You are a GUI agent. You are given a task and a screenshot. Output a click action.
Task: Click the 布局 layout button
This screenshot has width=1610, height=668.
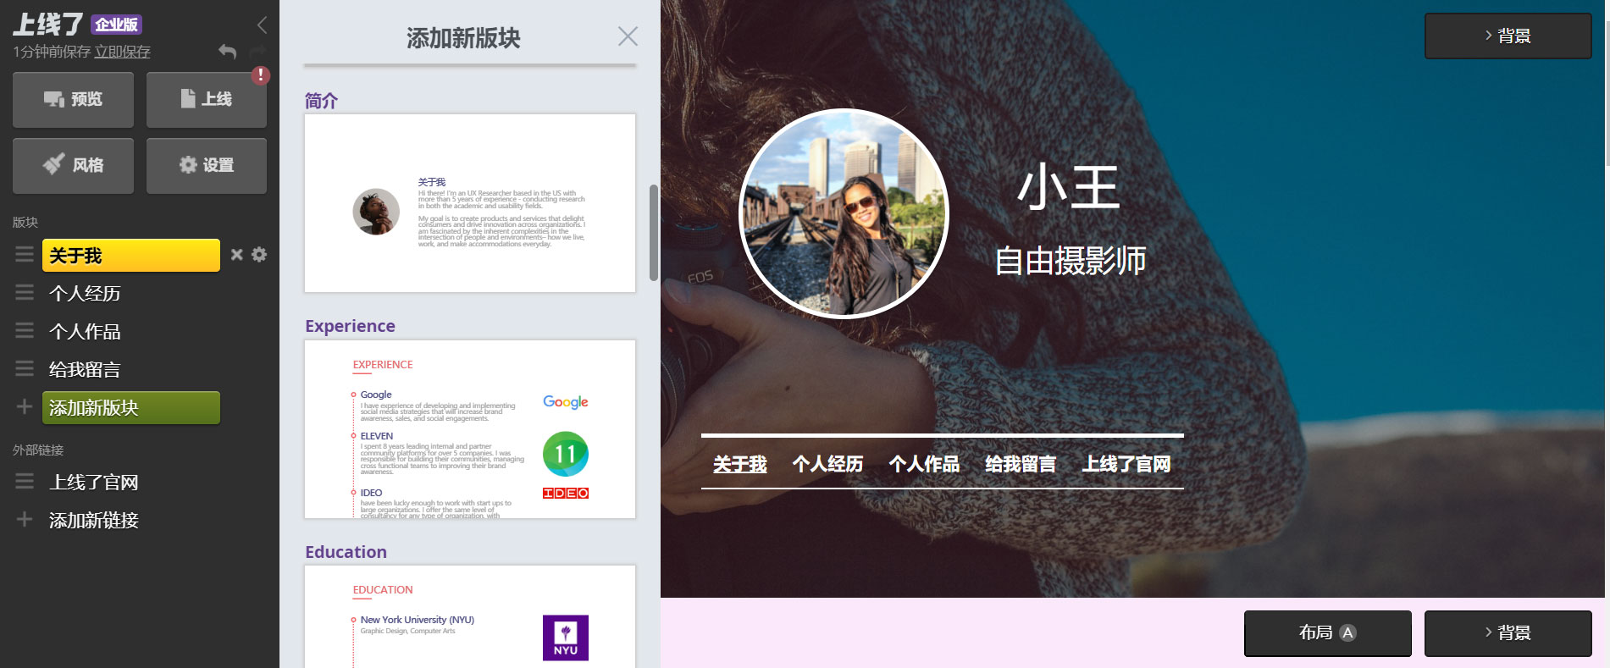tap(1327, 633)
